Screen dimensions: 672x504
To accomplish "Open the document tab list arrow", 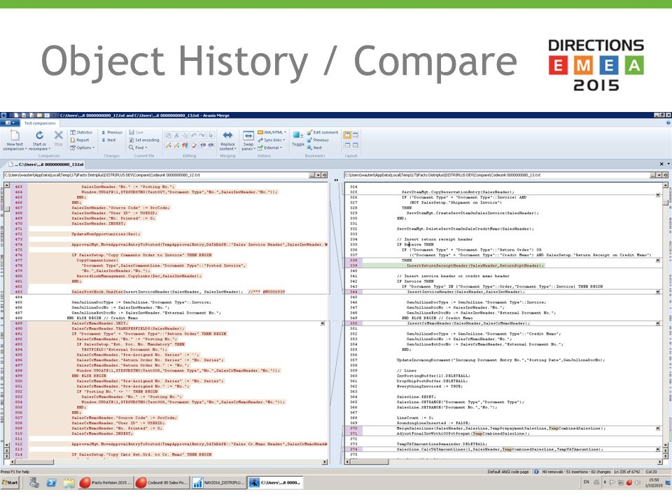I will pos(668,164).
